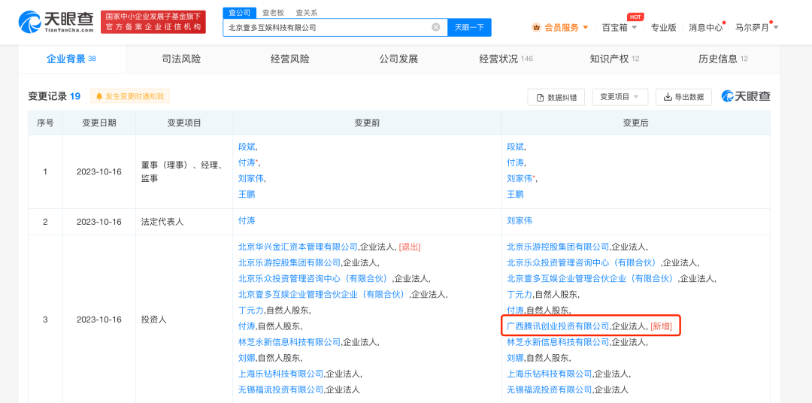
Task: Open 刘家伟 legal representative in row 2
Action: click(x=520, y=220)
